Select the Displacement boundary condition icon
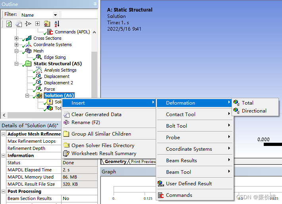This screenshot has height=204, width=282. tap(39, 76)
